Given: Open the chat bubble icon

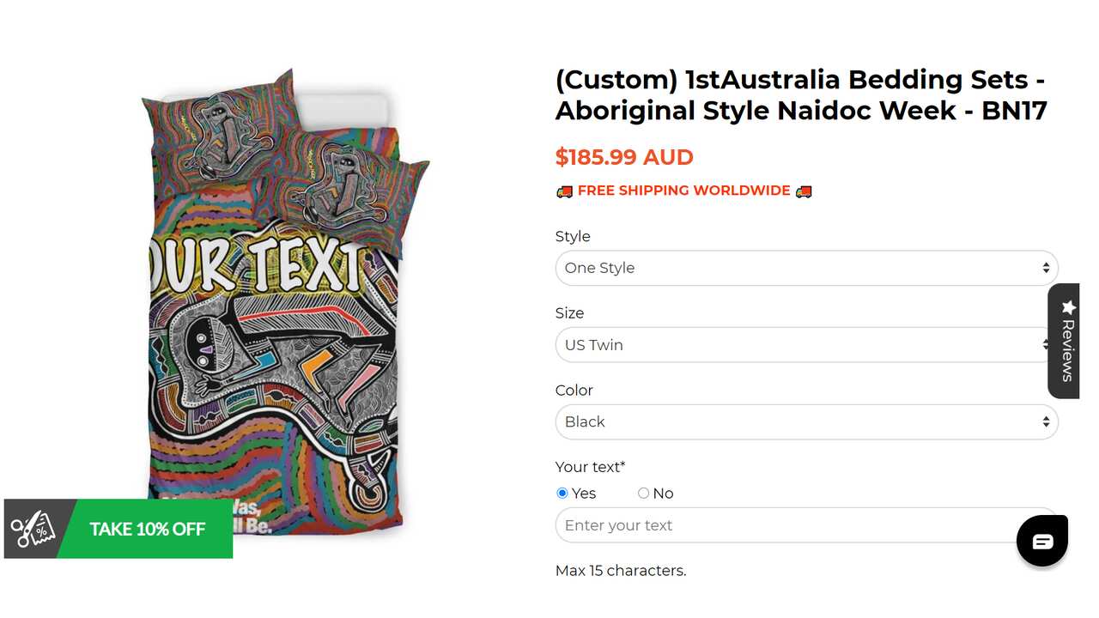Looking at the screenshot, I should point(1042,541).
